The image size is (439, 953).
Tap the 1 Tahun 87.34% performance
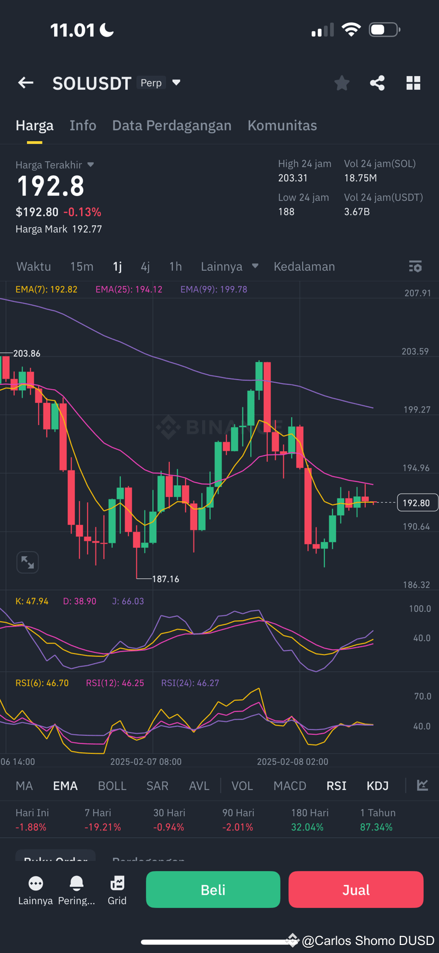click(x=377, y=820)
